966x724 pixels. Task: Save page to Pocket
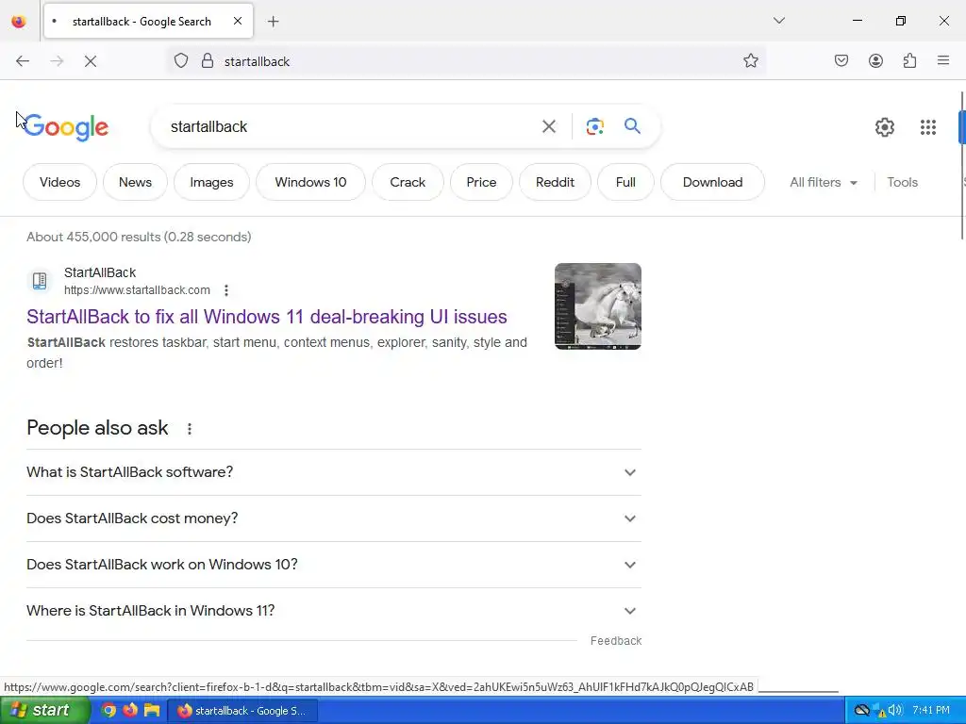(x=841, y=60)
